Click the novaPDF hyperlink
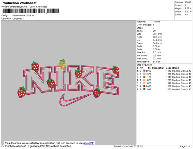The height and width of the screenshot is (149, 193). click(x=88, y=143)
